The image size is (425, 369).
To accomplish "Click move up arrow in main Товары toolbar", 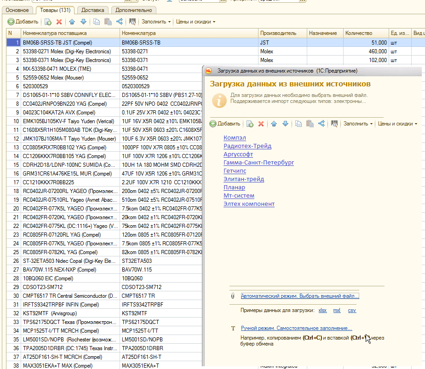I will click(x=72, y=22).
